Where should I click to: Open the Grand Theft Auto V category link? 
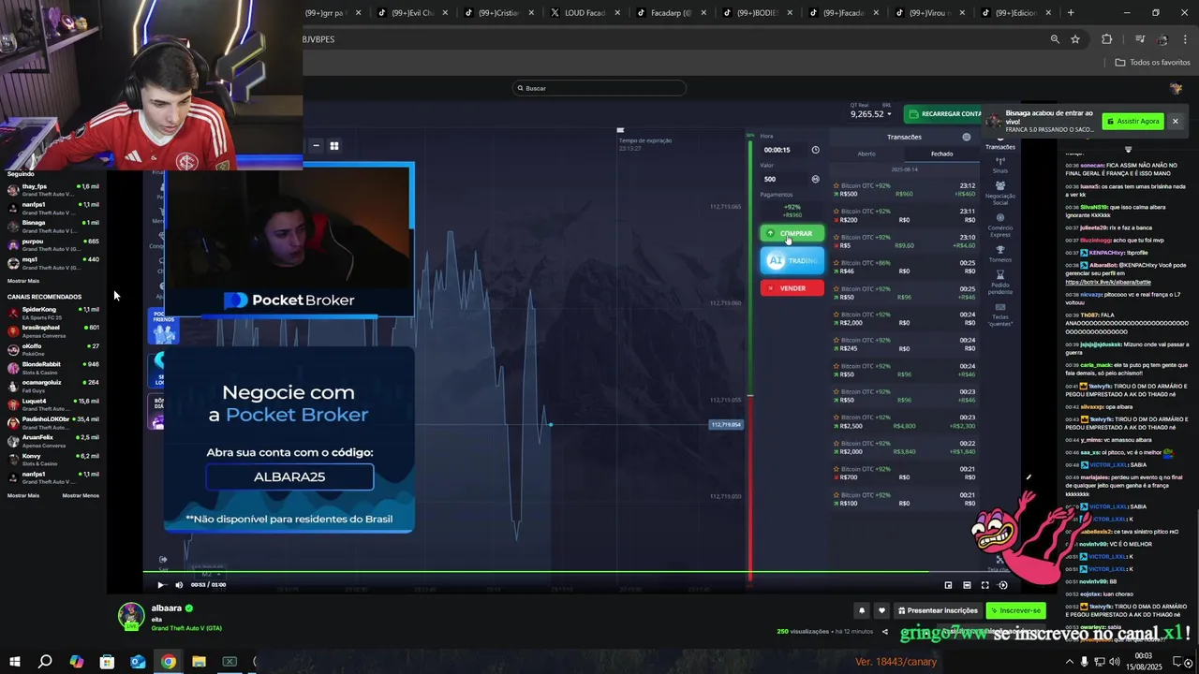[186, 628]
